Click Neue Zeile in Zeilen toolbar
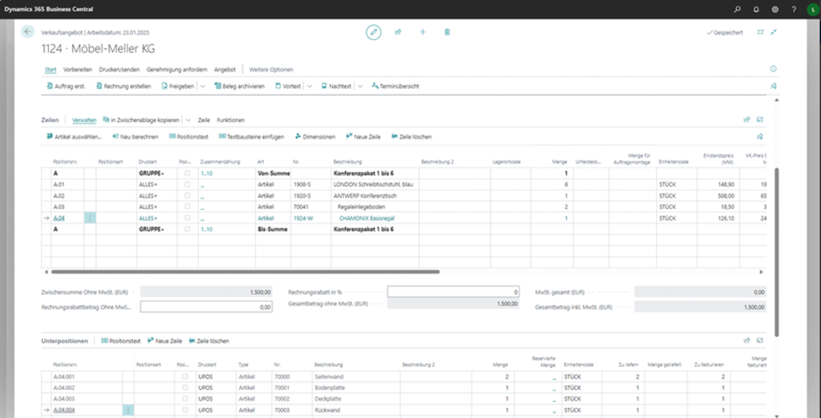Screen dimensions: 821x418 (363, 137)
